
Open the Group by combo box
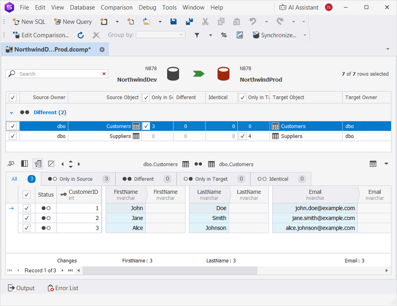[160, 35]
